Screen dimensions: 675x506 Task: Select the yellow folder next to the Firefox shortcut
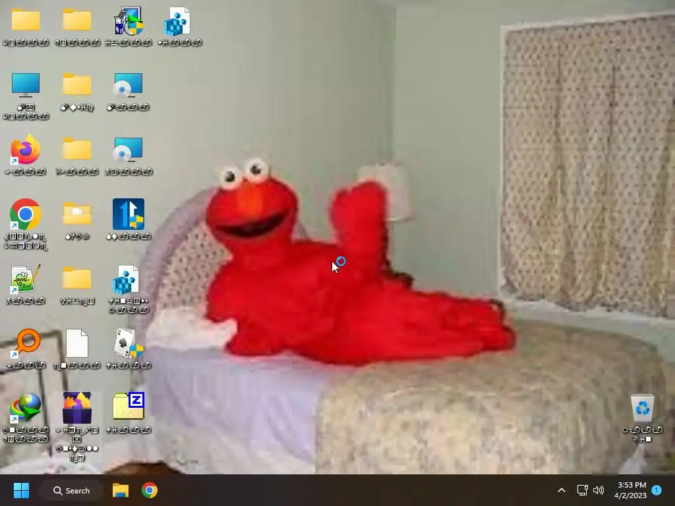(x=77, y=149)
